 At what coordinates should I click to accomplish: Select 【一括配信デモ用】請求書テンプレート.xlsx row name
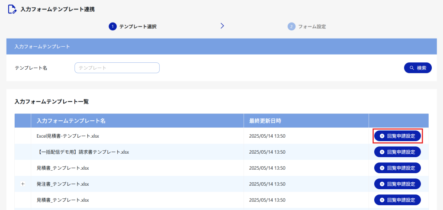coord(83,152)
